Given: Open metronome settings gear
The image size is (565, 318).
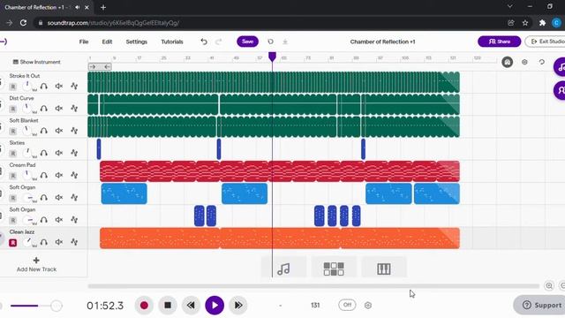Looking at the screenshot, I should pyautogui.click(x=368, y=306).
